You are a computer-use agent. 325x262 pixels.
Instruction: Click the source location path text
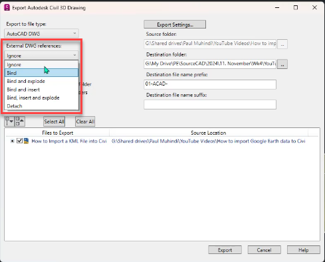coord(208,141)
